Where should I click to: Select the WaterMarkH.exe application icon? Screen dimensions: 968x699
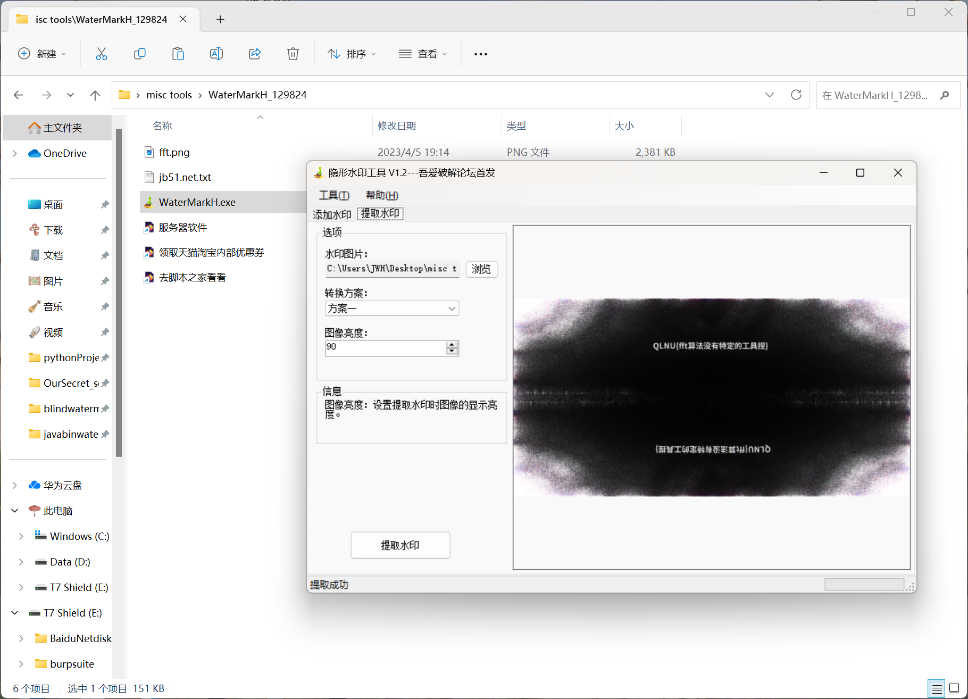149,202
